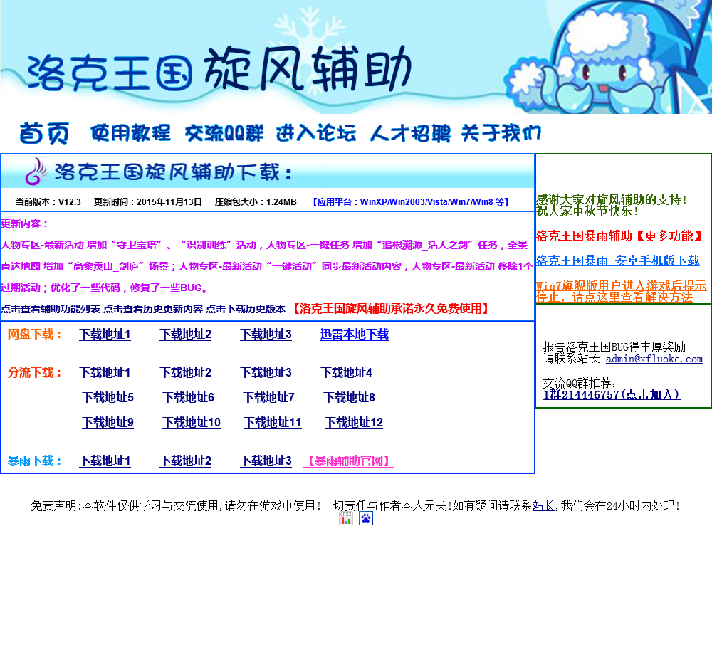Image resolution: width=712 pixels, height=647 pixels.
Task: Click 点击下载历史版本 link
Action: pyautogui.click(x=246, y=309)
